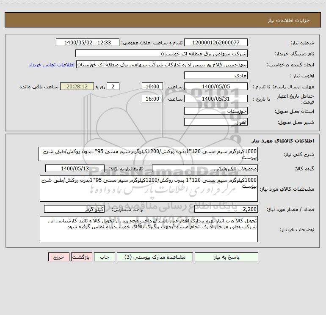Screen dimensions: 326x315
Task: Click the delivery city field 'اهواز'
Action: (x=216, y=122)
